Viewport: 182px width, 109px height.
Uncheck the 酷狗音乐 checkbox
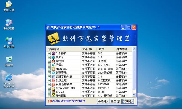pyautogui.click(x=49, y=73)
